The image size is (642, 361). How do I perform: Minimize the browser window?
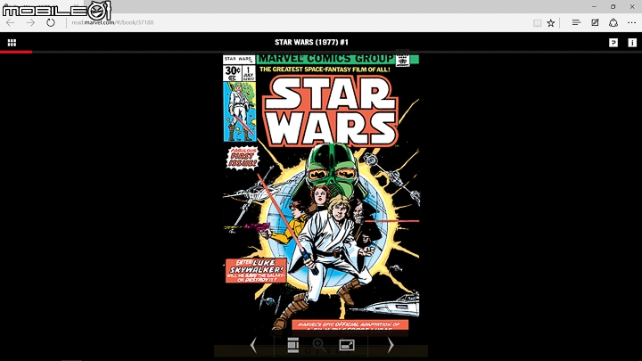tap(594, 6)
